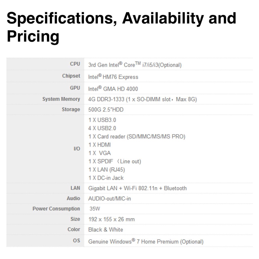
Task: Click the CPU row label
Action: pos(75,64)
